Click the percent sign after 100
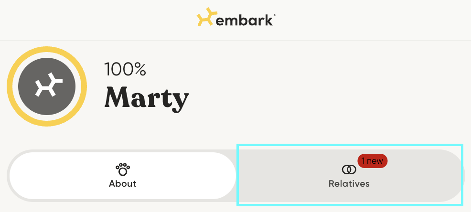This screenshot has width=471, height=212. pos(139,70)
